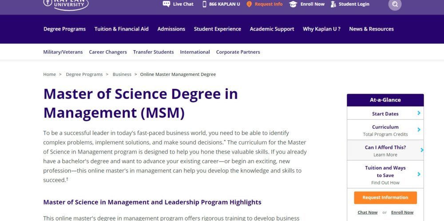Viewport: 444px width, 221px height.
Task: Click the Student Login person icon
Action: pos(333,4)
